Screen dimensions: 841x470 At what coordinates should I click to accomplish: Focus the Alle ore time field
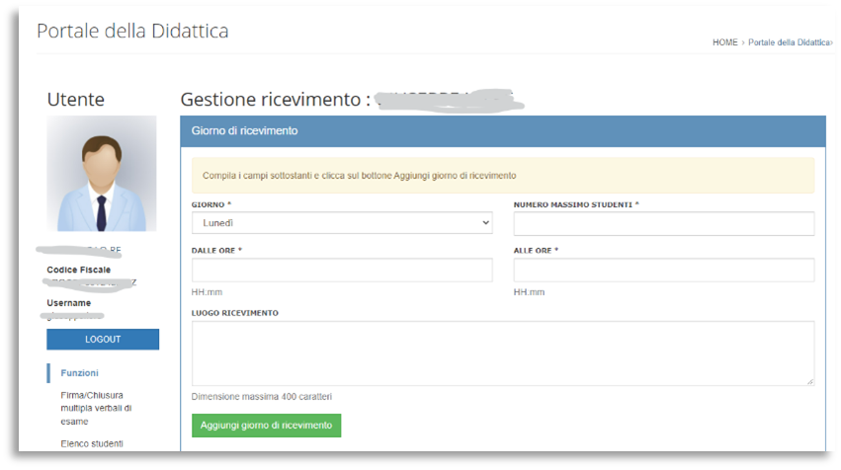coord(663,271)
